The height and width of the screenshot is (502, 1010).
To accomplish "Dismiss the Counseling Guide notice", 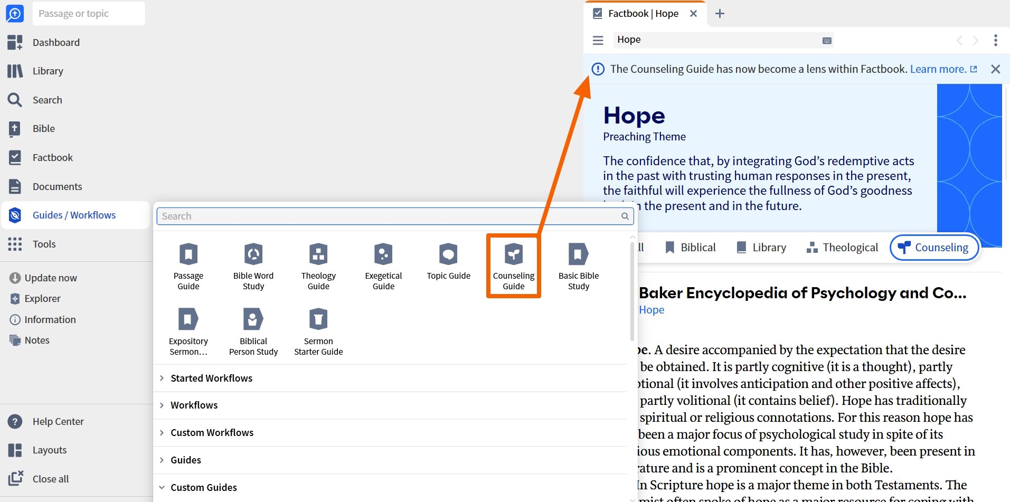I will [995, 69].
